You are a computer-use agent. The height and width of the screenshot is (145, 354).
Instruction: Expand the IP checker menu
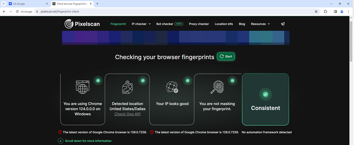(141, 24)
